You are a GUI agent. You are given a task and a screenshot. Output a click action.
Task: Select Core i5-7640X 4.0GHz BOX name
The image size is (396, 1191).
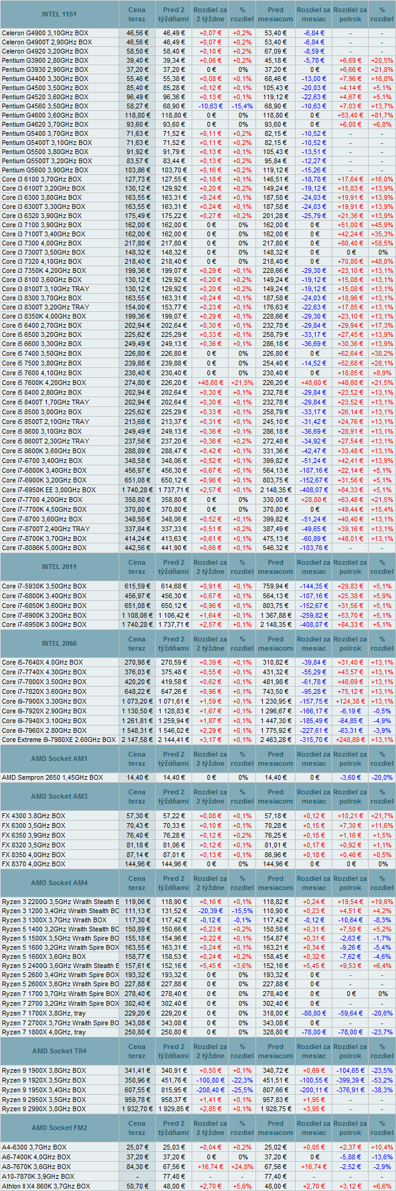tap(43, 662)
